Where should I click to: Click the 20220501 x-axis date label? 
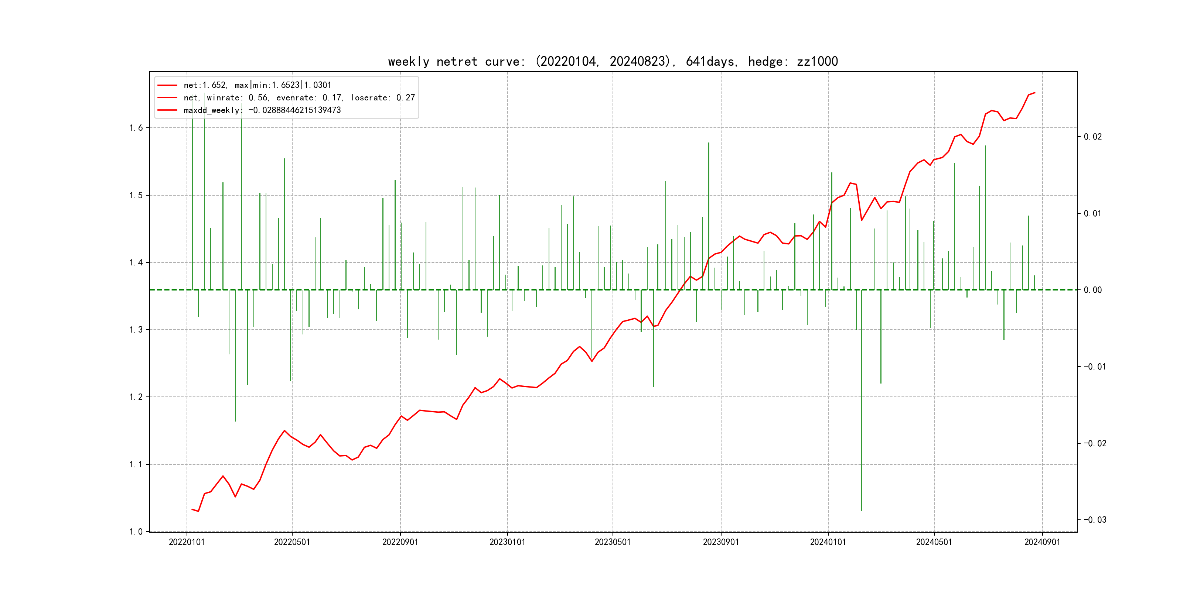[x=292, y=542]
